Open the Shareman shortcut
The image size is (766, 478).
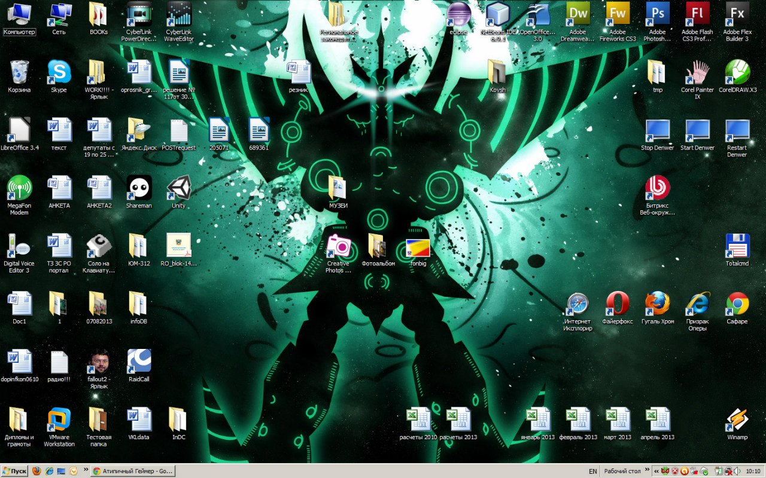pos(139,192)
